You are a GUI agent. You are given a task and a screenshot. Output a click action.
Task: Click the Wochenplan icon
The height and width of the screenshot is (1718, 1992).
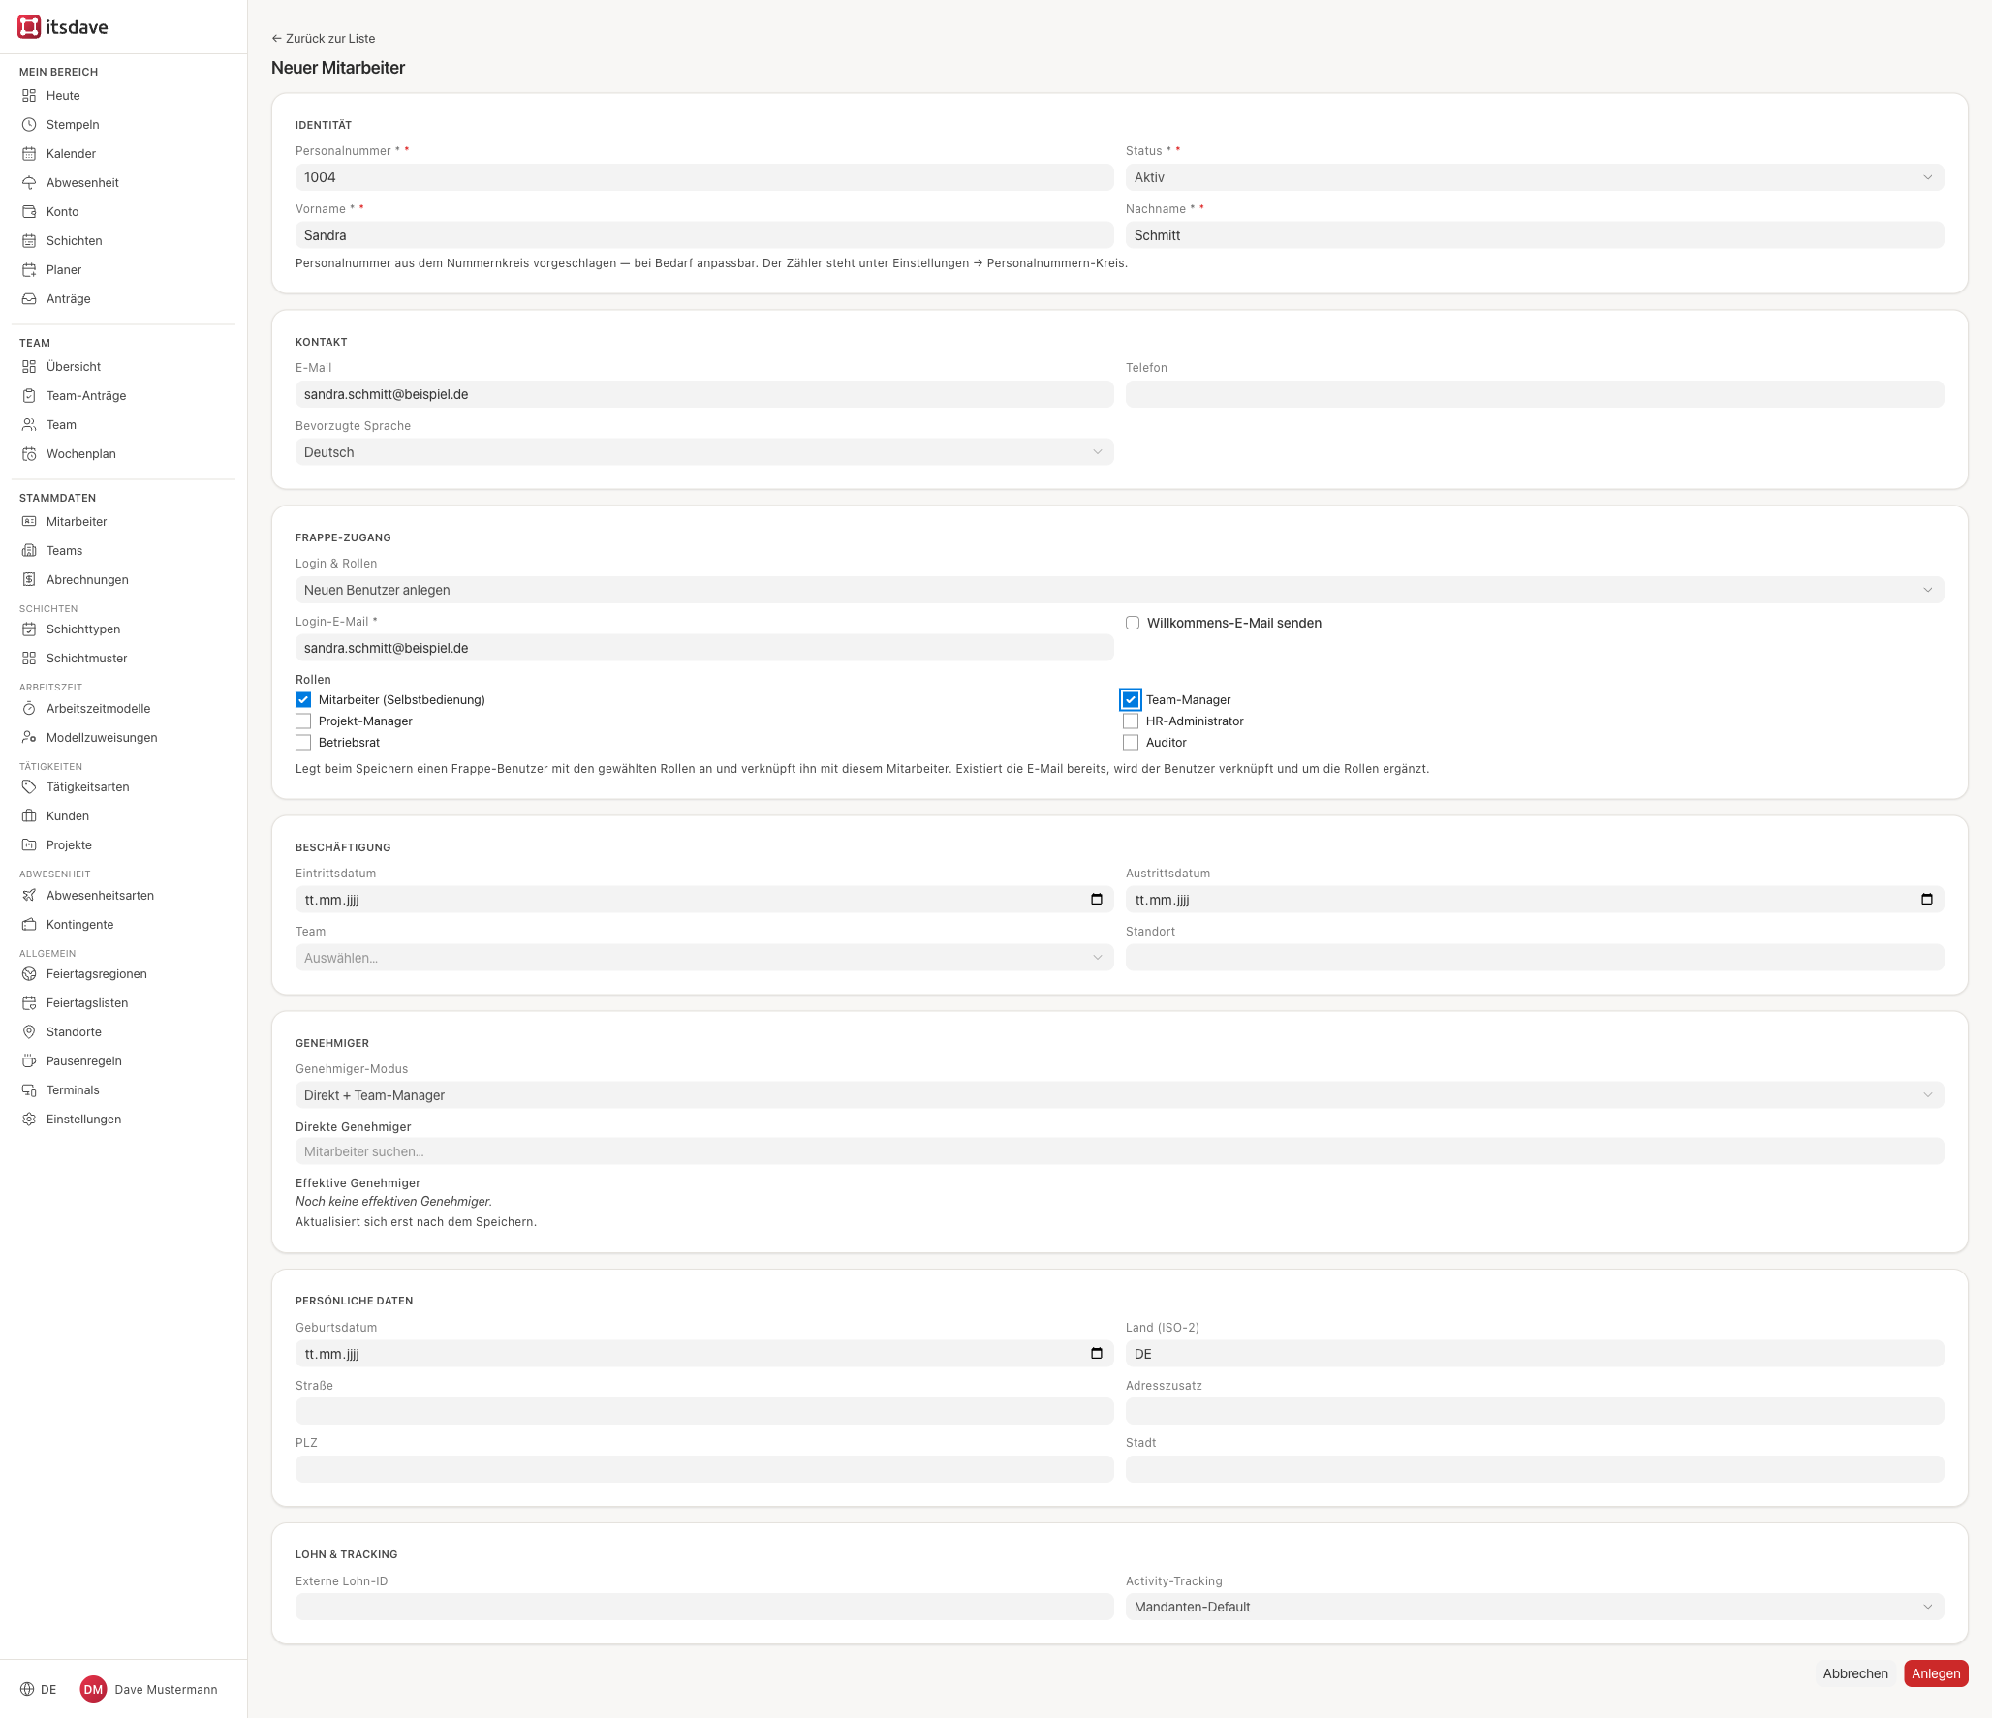(x=29, y=454)
